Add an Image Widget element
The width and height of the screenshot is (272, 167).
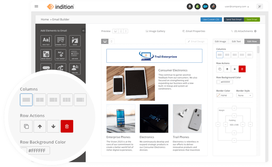pyautogui.click(x=46, y=55)
